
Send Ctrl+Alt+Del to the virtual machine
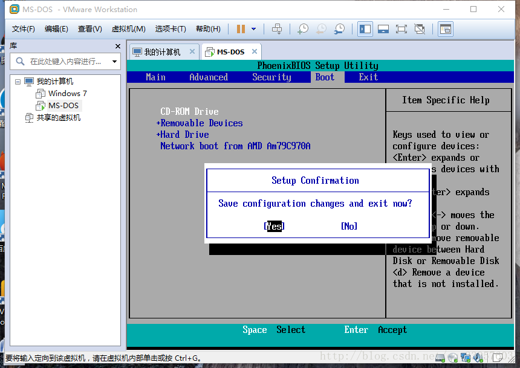pos(277,29)
